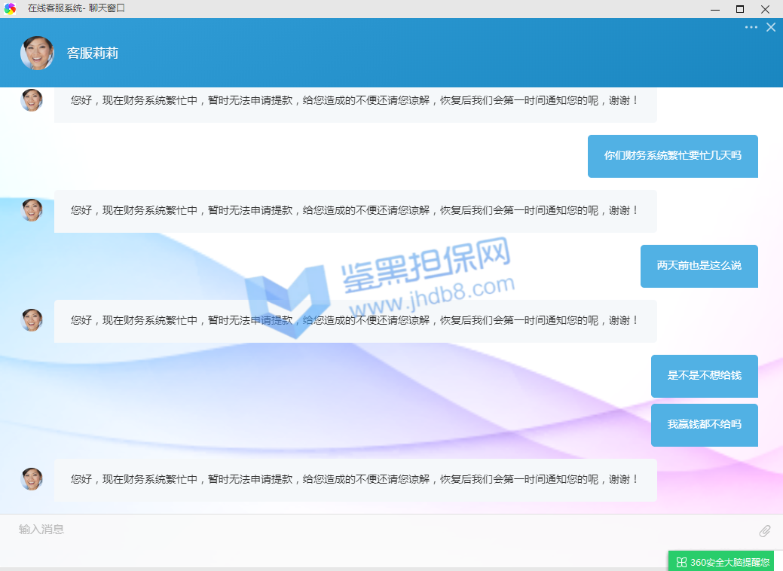
Task: Click the avatar beside the bottom agent reply
Action: tap(32, 479)
